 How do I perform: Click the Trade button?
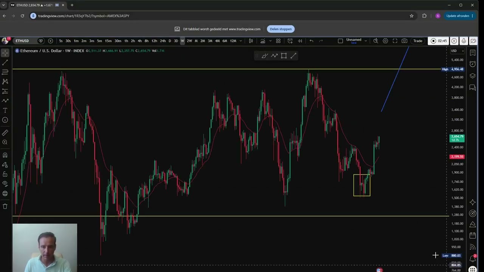point(418,41)
